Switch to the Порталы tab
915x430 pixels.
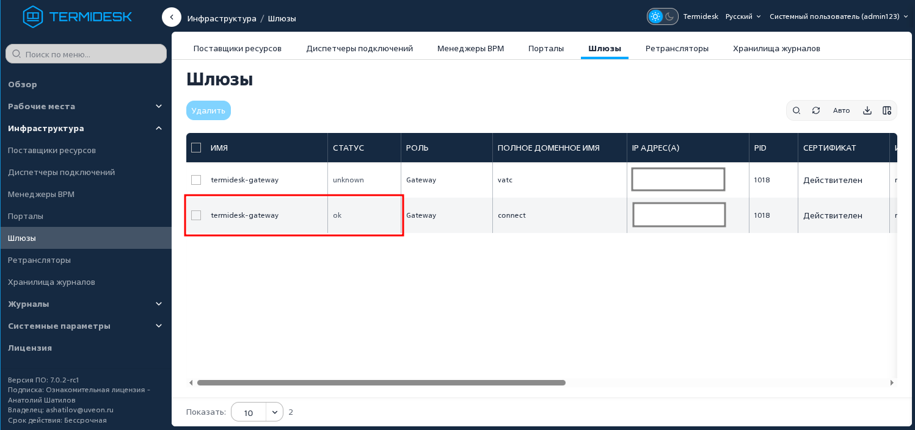click(x=546, y=48)
